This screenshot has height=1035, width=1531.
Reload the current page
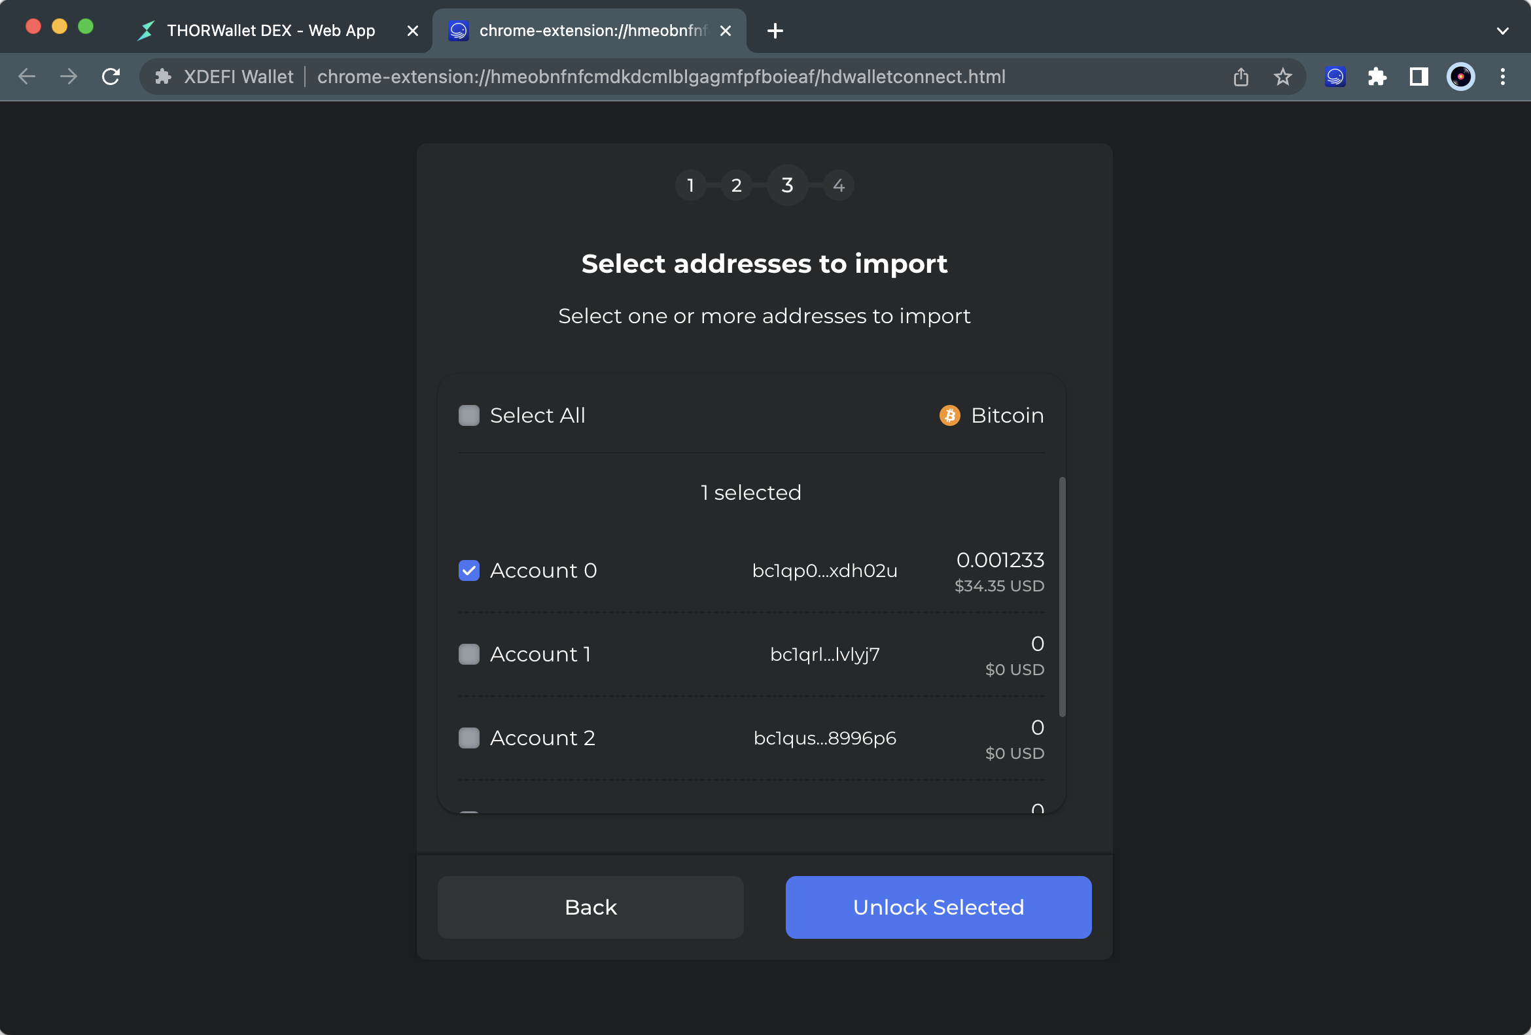pyautogui.click(x=111, y=77)
